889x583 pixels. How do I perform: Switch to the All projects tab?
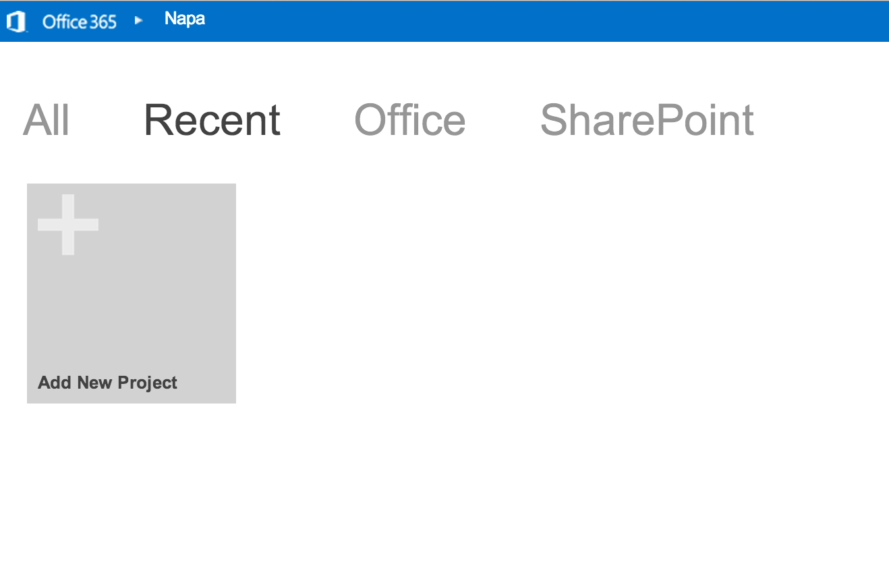click(x=46, y=120)
